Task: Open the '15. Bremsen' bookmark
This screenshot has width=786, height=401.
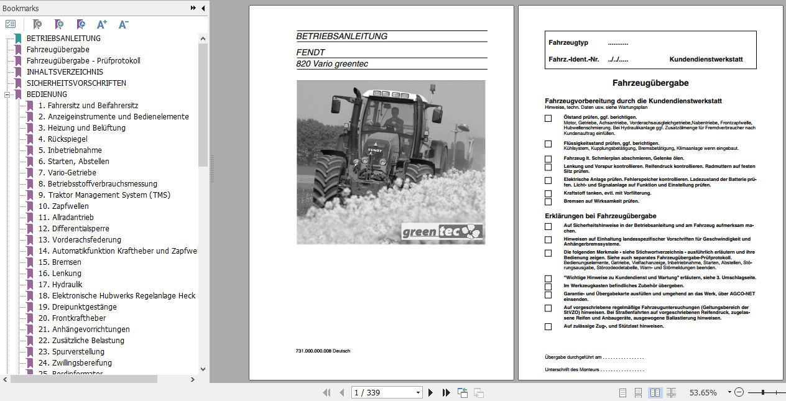Action: (x=60, y=262)
